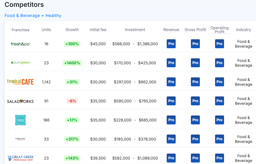Click the Revenue column header

(x=171, y=29)
